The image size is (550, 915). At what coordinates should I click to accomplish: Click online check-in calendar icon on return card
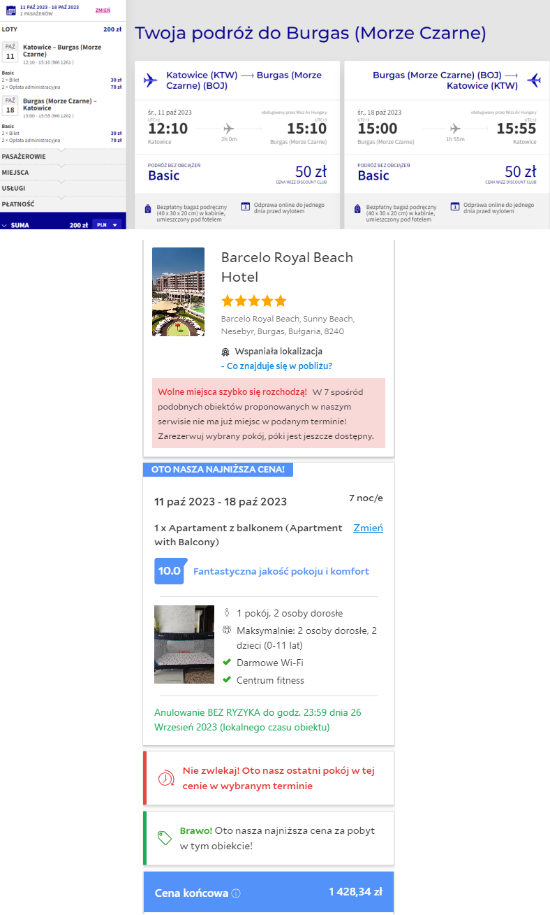click(455, 206)
